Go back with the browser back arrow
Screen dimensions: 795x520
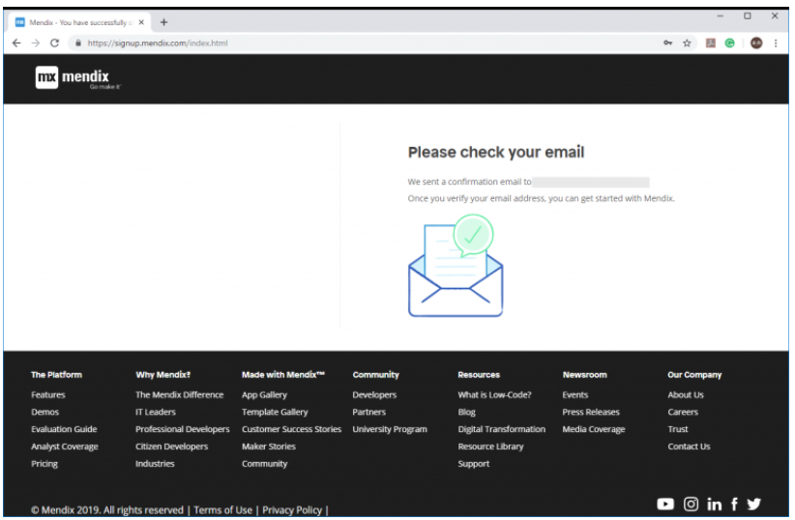pyautogui.click(x=16, y=43)
